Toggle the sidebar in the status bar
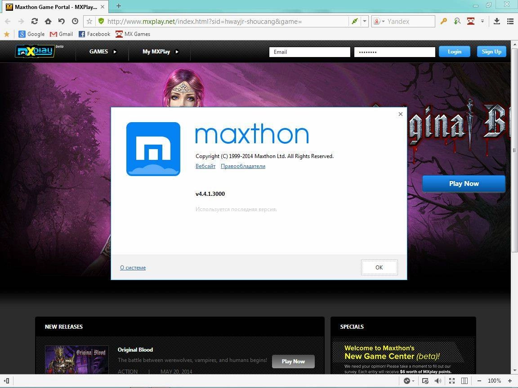 (x=7, y=381)
